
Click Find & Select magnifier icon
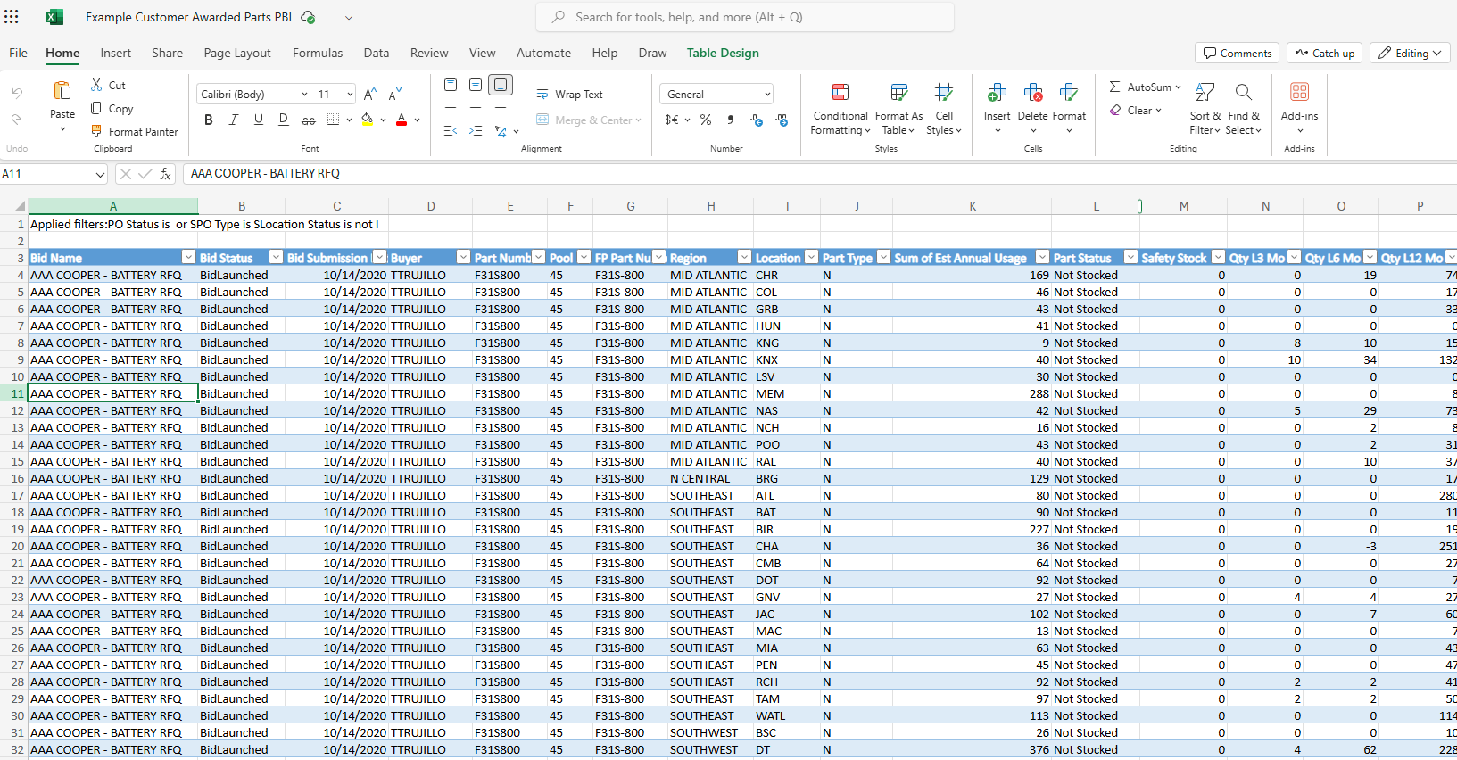(x=1244, y=92)
